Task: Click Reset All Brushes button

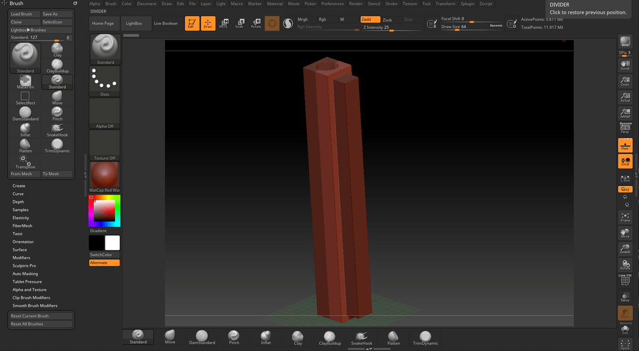Action: [x=42, y=324]
